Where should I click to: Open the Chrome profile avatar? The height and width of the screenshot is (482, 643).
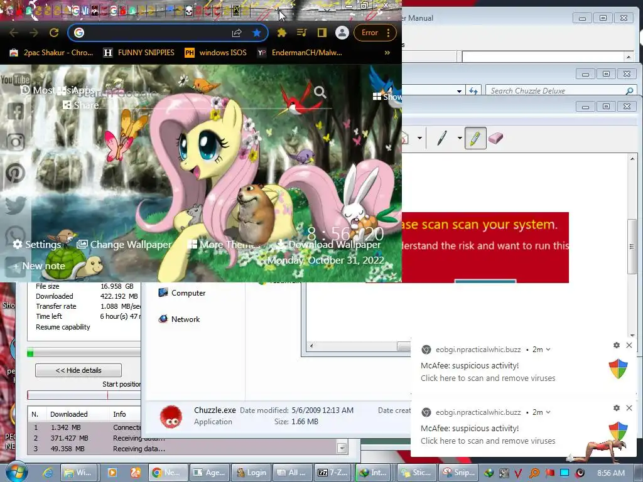coord(342,33)
